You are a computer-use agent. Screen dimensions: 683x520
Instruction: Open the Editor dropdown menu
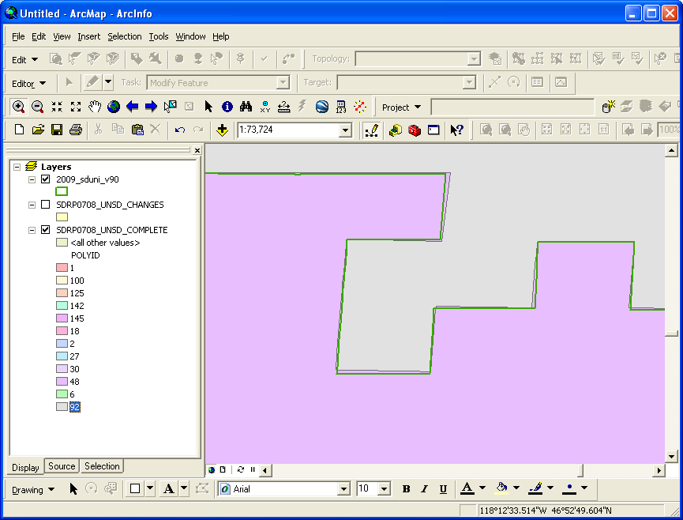(29, 83)
